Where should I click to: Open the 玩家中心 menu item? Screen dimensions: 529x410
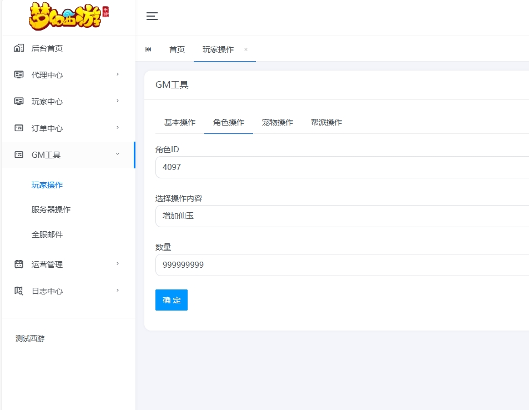click(x=68, y=101)
